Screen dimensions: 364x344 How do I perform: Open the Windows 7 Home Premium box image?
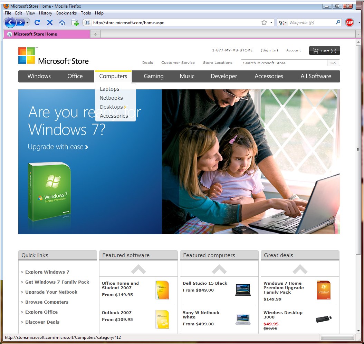pyautogui.click(x=49, y=191)
